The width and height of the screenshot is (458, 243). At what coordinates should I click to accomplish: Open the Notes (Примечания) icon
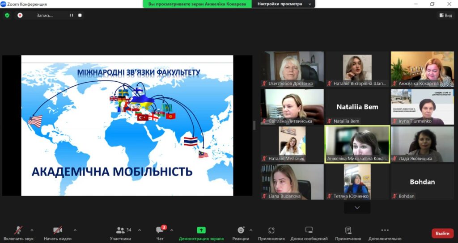348,230
